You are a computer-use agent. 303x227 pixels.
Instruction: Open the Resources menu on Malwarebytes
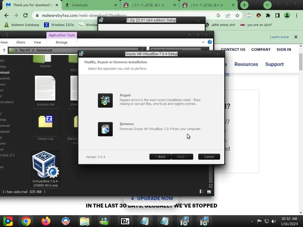point(246,64)
